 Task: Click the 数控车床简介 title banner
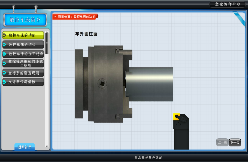(25, 20)
